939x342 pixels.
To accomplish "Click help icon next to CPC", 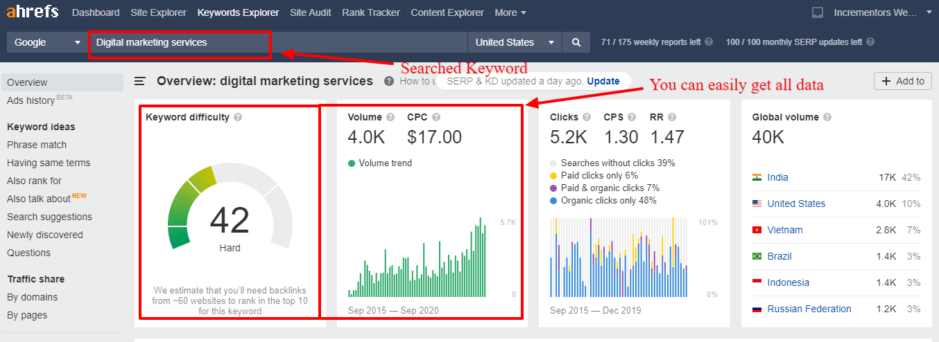I will (436, 117).
